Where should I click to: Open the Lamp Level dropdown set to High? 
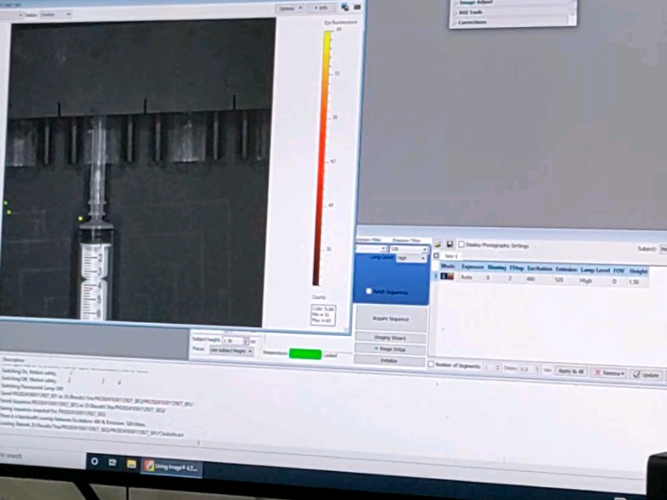(x=411, y=259)
